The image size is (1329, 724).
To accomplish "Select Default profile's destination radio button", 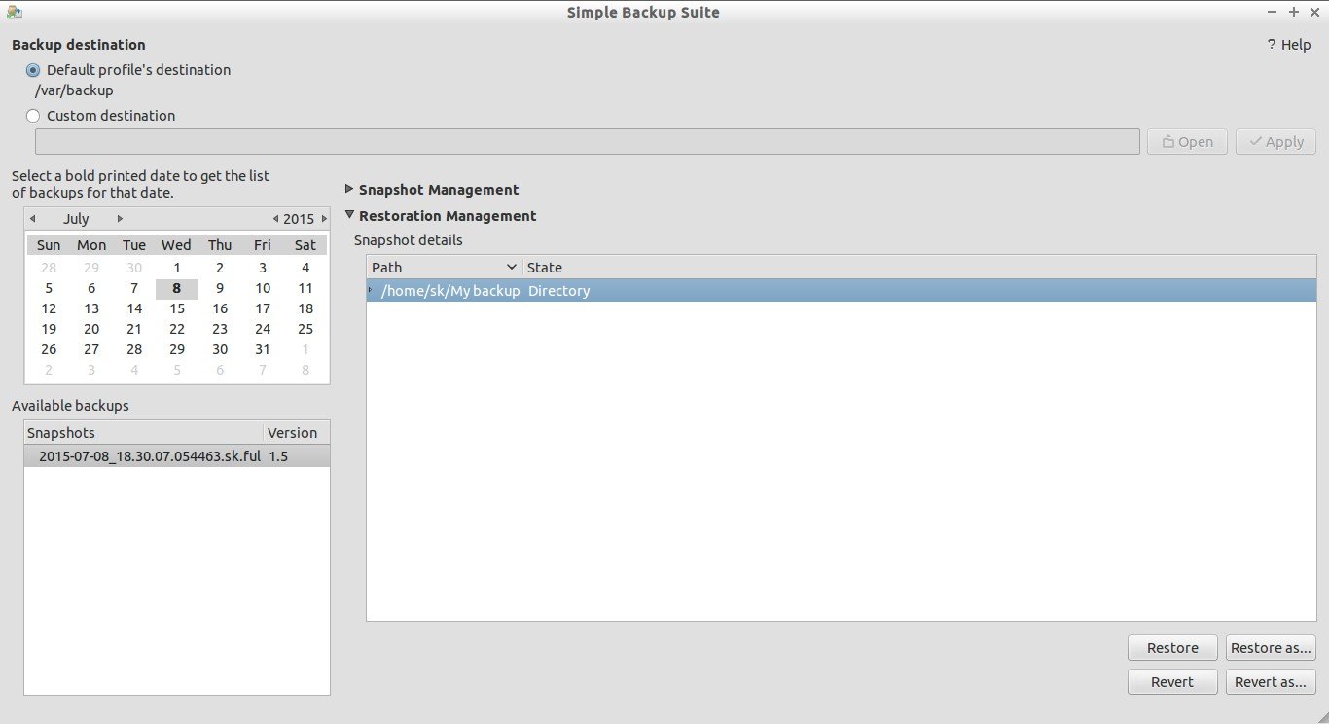I will 33,70.
